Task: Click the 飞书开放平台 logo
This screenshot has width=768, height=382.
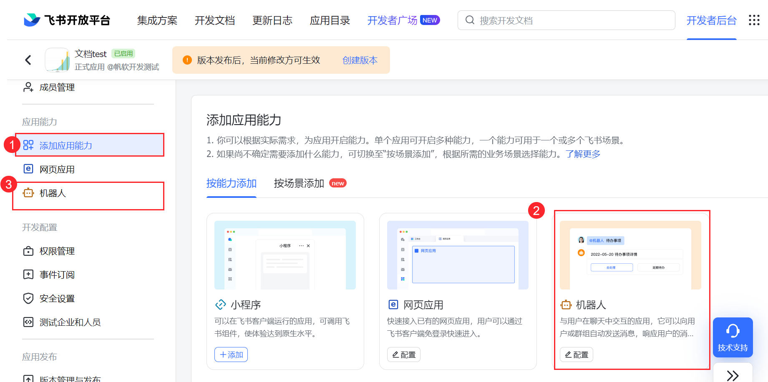Action: click(x=67, y=20)
